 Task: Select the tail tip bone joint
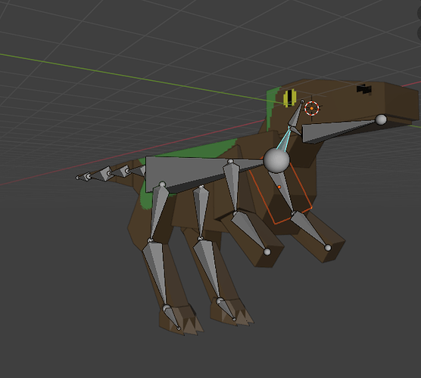[x=78, y=178]
